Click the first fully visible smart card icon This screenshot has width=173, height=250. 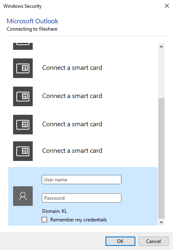point(23,68)
